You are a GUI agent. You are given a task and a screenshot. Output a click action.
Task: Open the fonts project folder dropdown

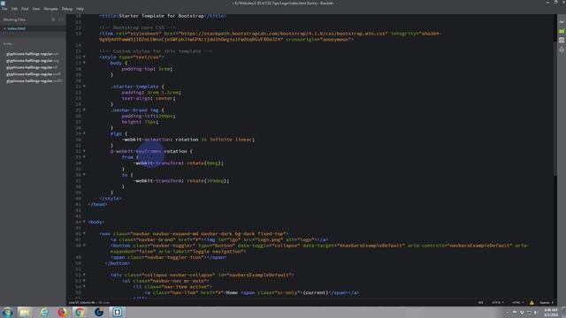pyautogui.click(x=9, y=44)
